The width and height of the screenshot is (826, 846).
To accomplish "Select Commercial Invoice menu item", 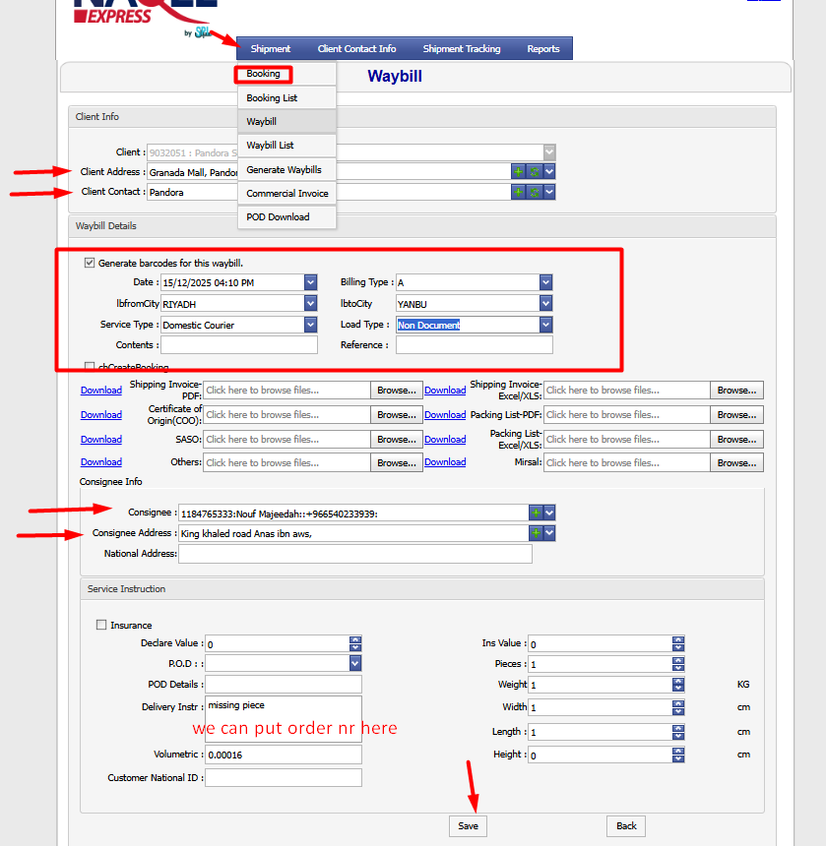I will click(286, 193).
